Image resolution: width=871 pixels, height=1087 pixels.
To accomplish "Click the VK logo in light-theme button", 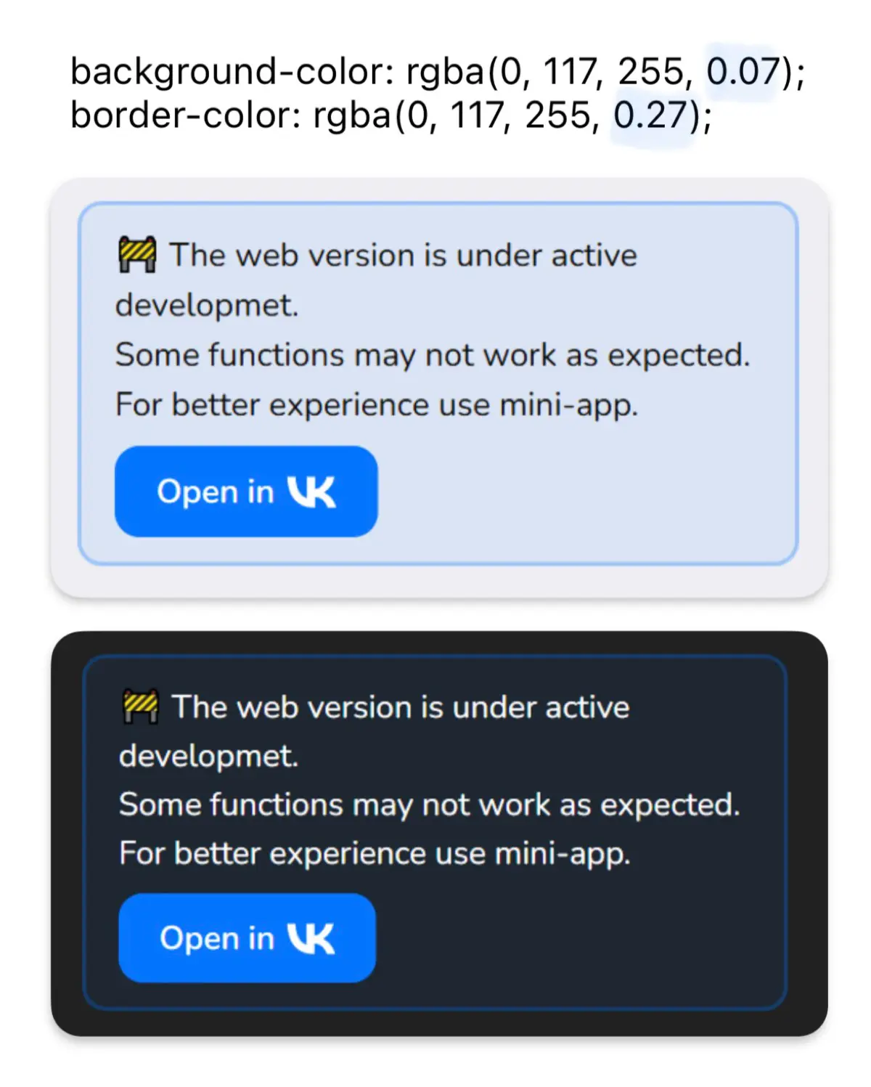I will click(x=311, y=492).
